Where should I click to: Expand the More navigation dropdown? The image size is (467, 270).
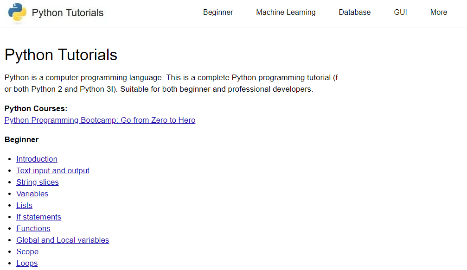tap(438, 12)
